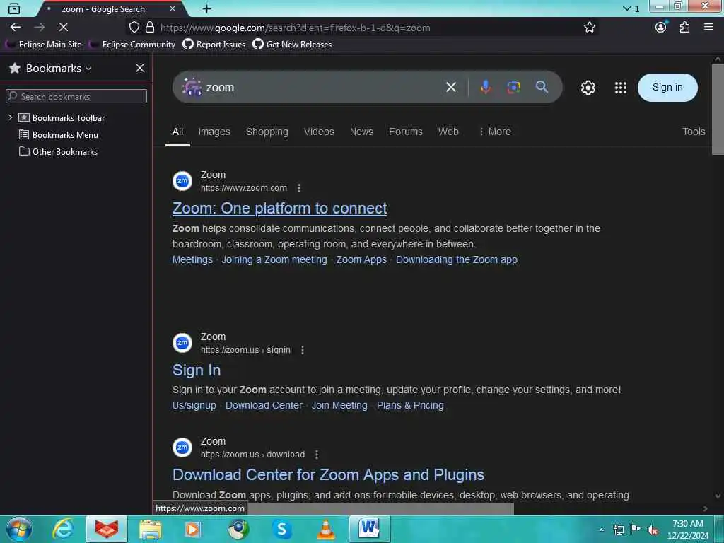This screenshot has height=543, width=724.
Task: Open the Meetings sitelink
Action: pyautogui.click(x=192, y=259)
